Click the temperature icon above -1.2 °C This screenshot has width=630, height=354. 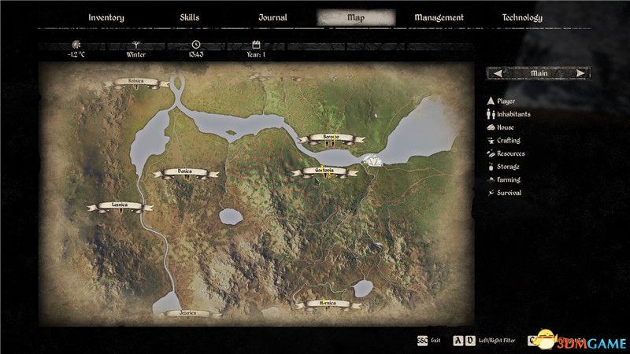pos(76,45)
